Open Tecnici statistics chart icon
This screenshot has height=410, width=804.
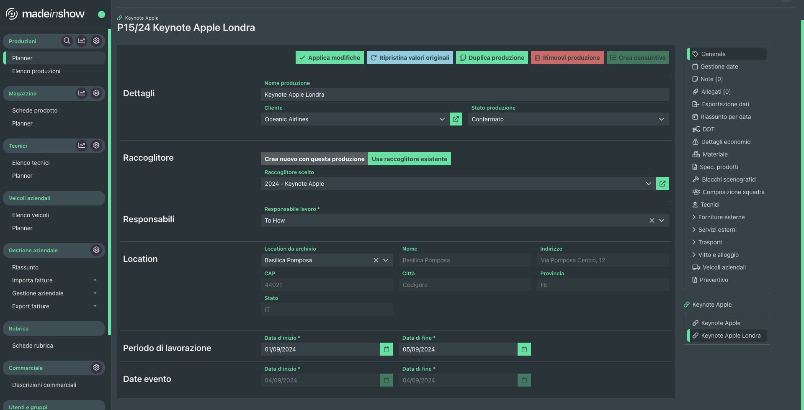(x=82, y=146)
